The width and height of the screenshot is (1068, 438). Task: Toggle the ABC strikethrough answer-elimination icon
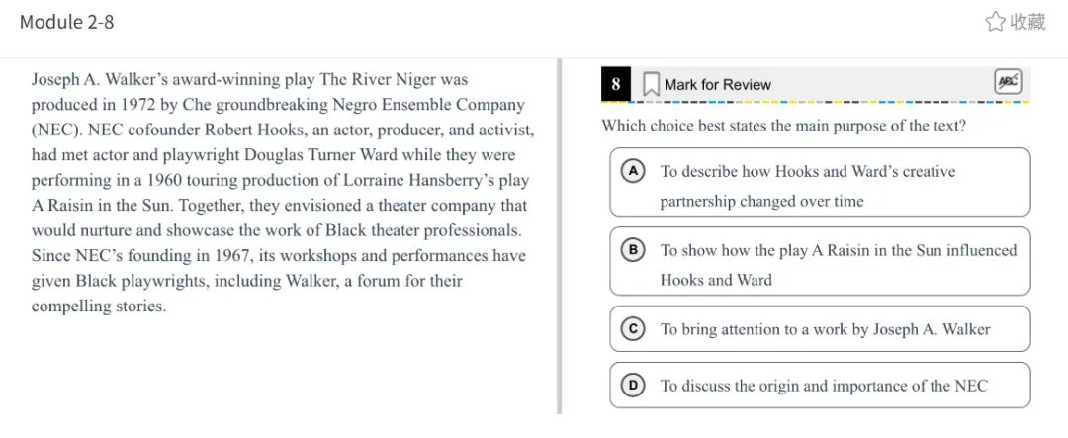pyautogui.click(x=1008, y=82)
